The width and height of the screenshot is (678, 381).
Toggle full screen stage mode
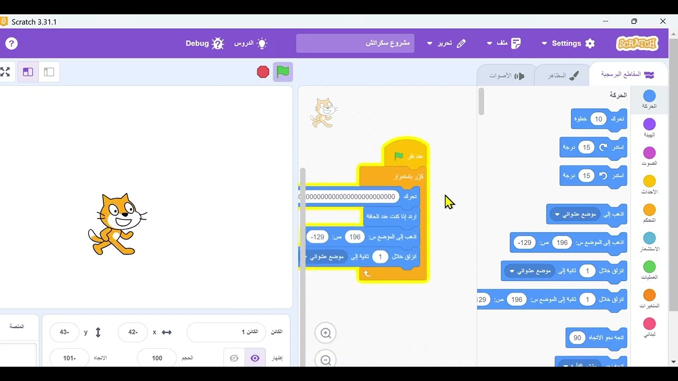coord(5,72)
